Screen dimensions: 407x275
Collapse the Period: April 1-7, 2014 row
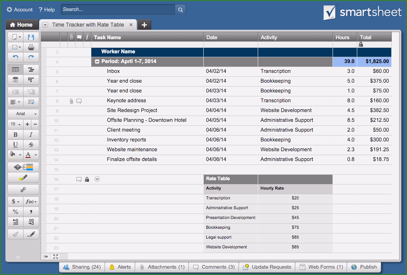coord(97,62)
